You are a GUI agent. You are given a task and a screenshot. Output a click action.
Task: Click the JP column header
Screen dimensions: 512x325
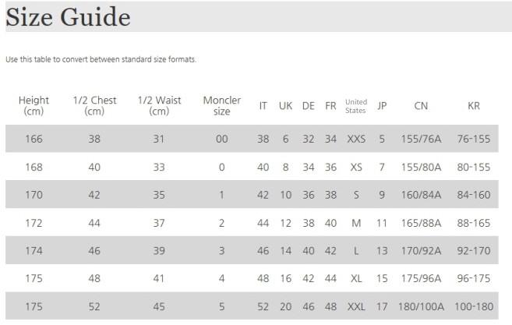(x=382, y=106)
